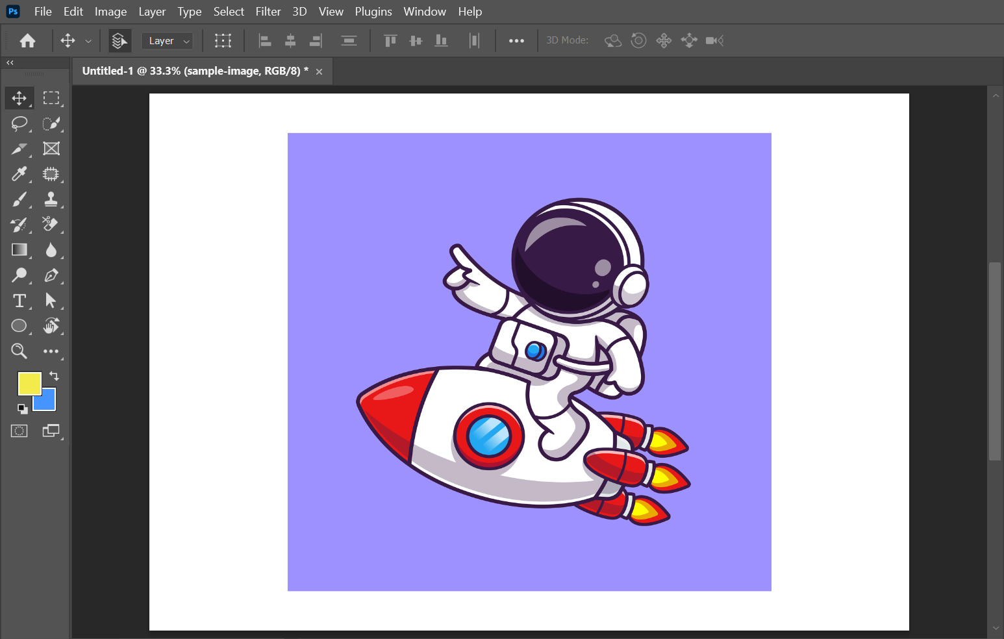Select the Gradient tool
This screenshot has width=1004, height=639.
[19, 250]
